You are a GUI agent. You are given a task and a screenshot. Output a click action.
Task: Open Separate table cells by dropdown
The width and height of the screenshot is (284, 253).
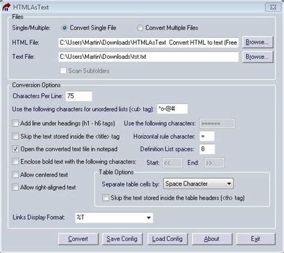coord(198,183)
